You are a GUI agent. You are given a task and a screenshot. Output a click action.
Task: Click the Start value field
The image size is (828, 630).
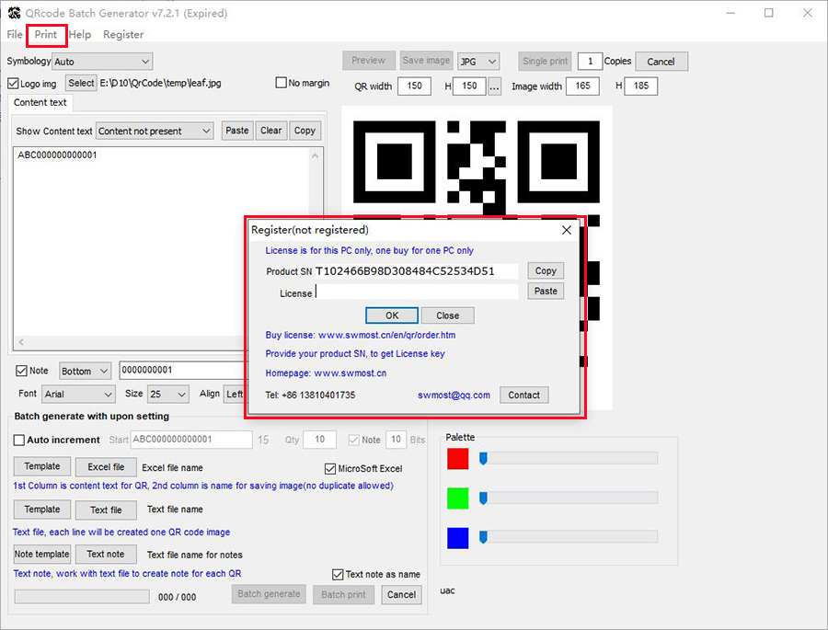191,440
